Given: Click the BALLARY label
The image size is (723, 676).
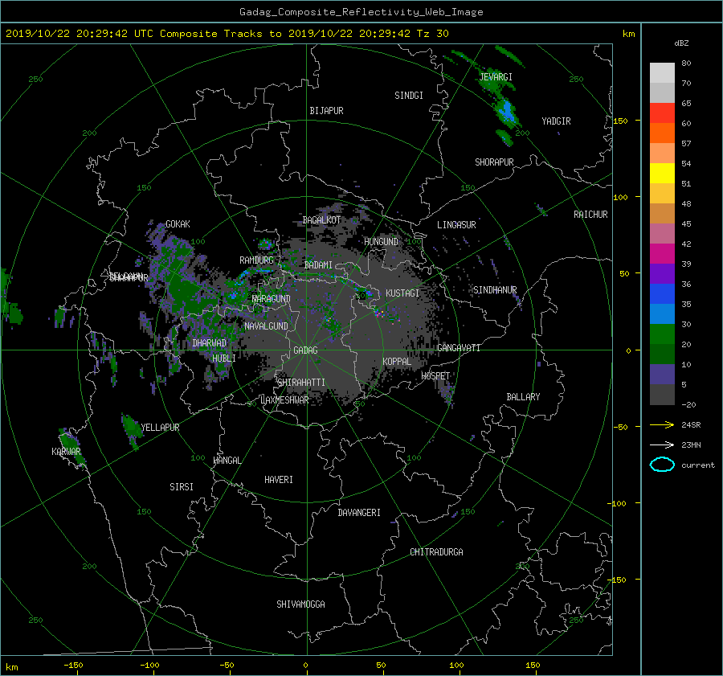Looking at the screenshot, I should pyautogui.click(x=523, y=397).
